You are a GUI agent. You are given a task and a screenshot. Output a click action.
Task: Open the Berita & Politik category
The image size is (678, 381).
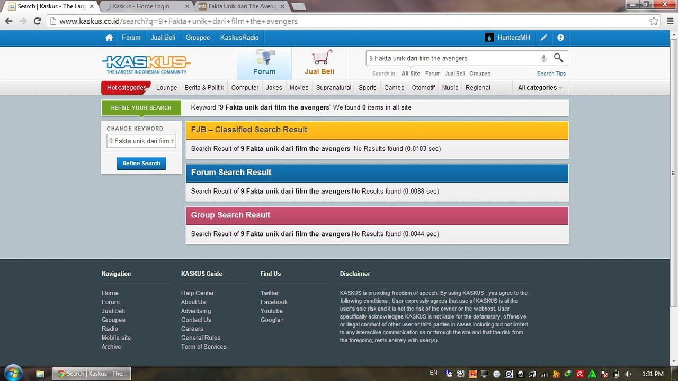(x=204, y=88)
